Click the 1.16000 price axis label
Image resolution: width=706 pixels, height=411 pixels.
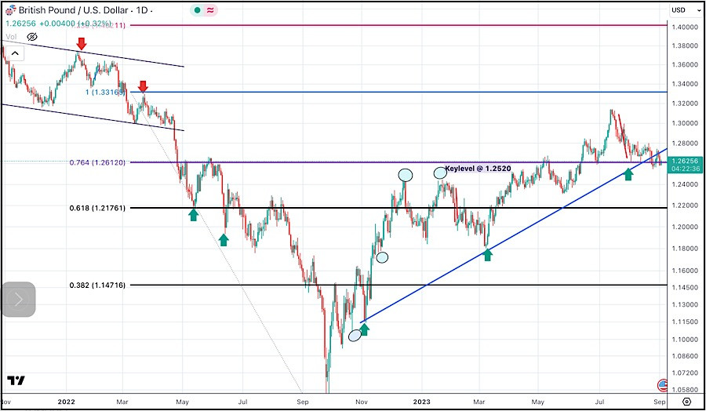click(x=684, y=271)
